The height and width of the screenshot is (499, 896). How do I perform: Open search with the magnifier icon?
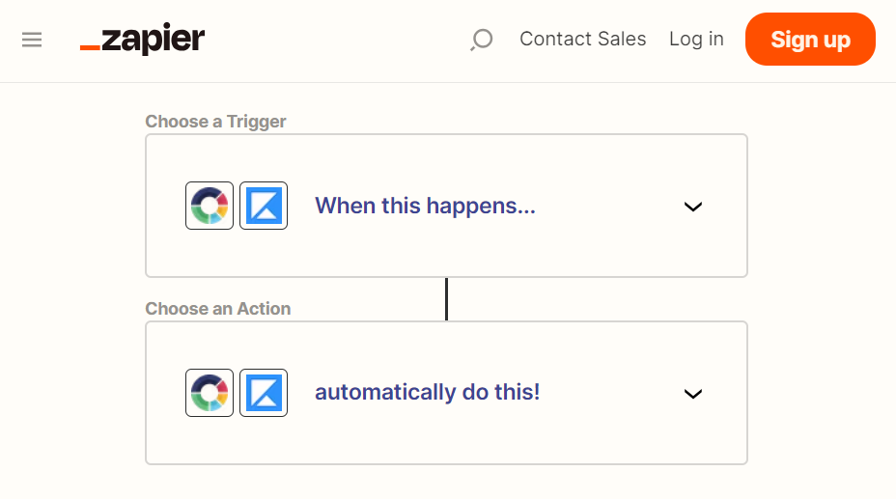pos(481,40)
